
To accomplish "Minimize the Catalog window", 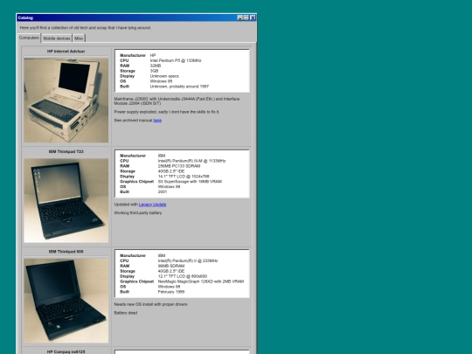I will 240,17.
